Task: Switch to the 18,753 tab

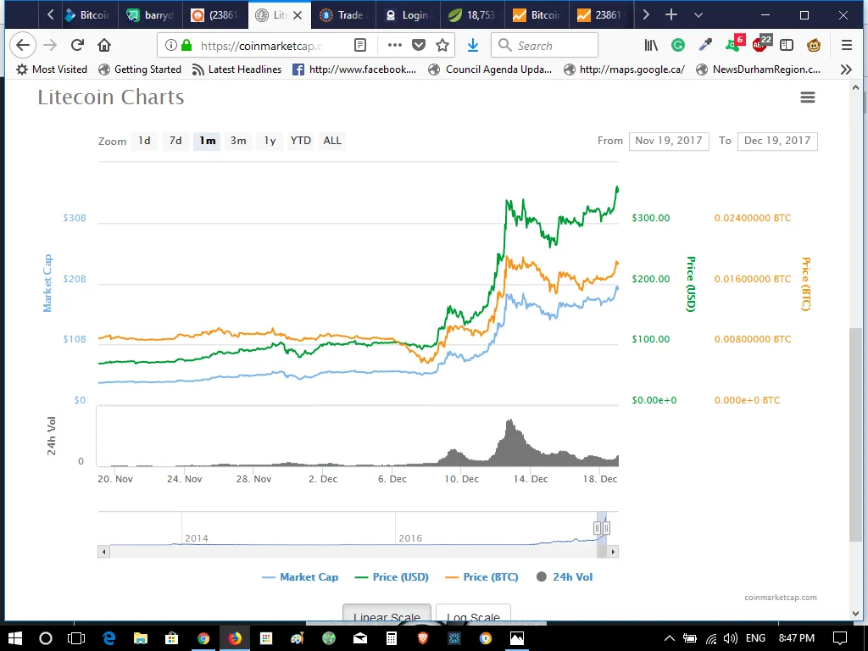Action: (472, 15)
